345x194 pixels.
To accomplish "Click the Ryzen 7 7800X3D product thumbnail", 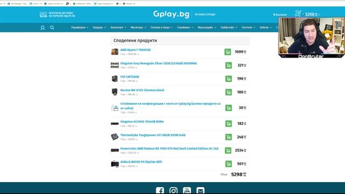I will tap(115, 52).
